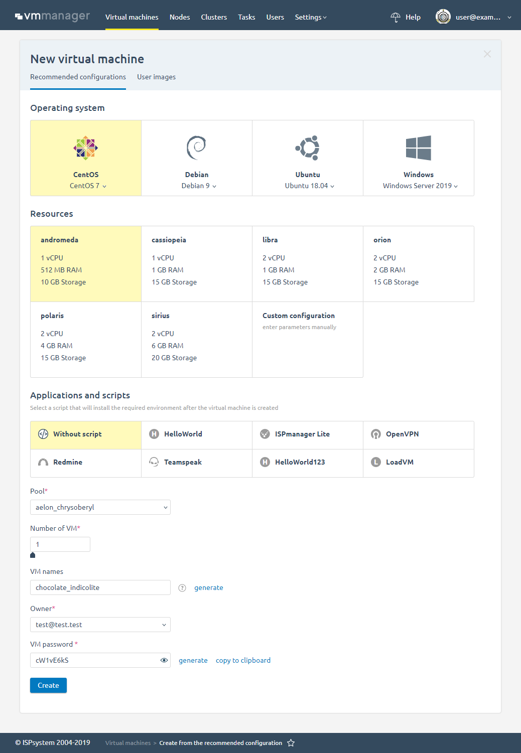Image resolution: width=521 pixels, height=753 pixels.
Task: Click the Redmine icon
Action: (43, 462)
